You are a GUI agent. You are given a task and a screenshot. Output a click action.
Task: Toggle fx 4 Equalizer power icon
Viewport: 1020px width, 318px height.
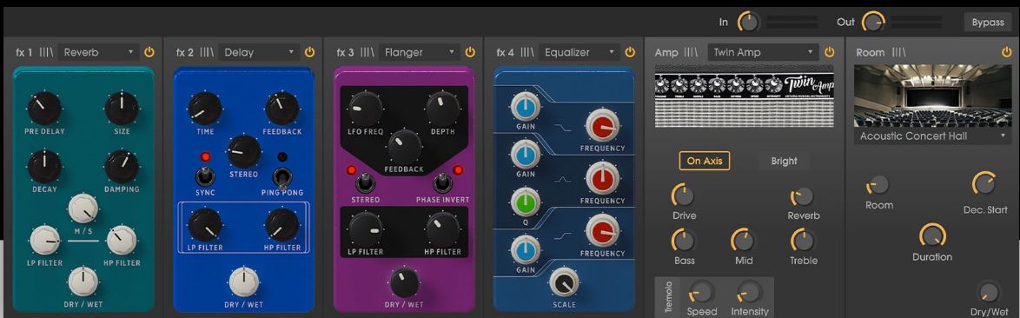(630, 52)
